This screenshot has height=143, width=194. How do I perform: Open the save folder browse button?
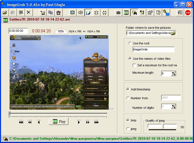[x=173, y=33]
